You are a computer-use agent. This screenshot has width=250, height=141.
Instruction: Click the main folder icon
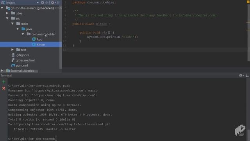point(18,23)
